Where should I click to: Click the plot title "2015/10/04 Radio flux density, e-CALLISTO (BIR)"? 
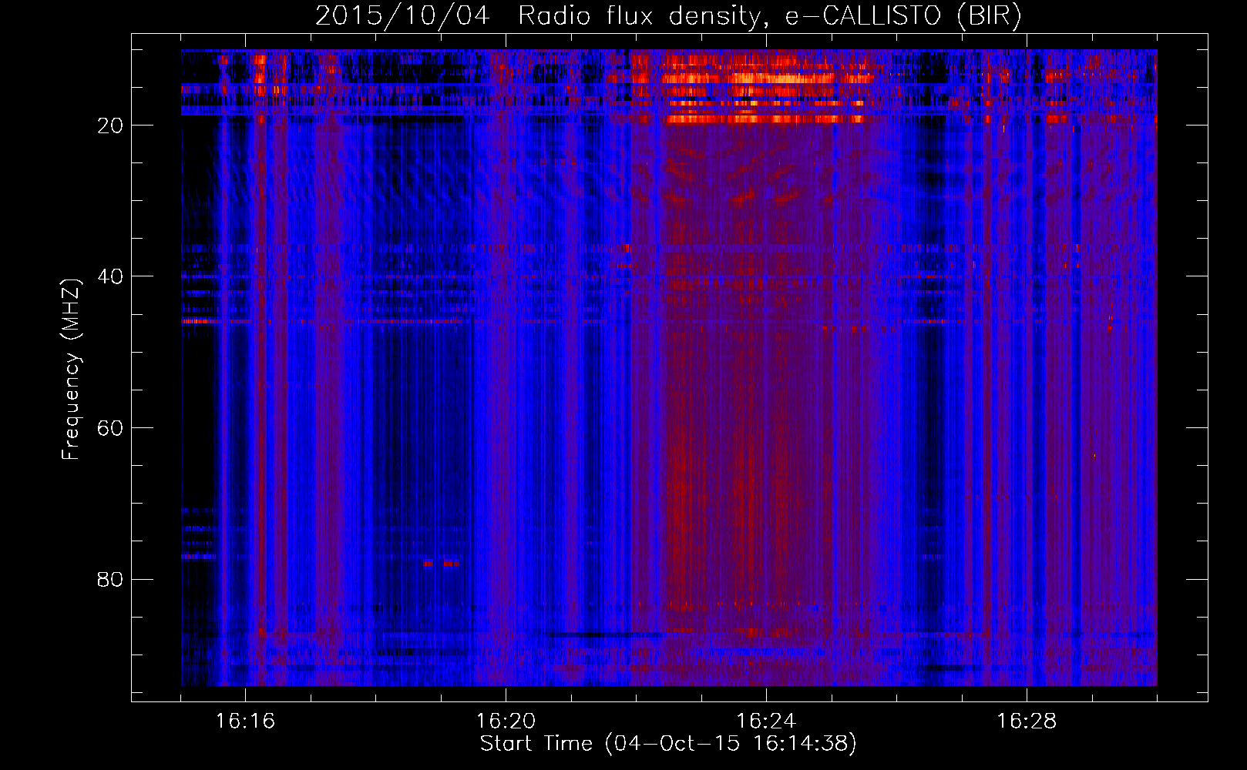[668, 16]
